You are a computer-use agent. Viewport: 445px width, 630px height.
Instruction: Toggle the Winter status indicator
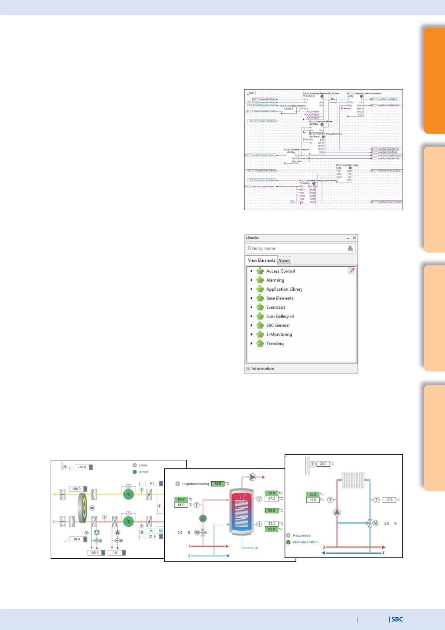coord(135,472)
